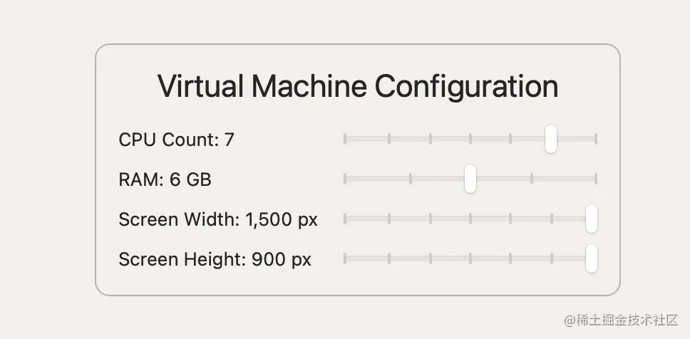
Task: Set RAM slider to its leftmost tick
Action: [x=345, y=179]
